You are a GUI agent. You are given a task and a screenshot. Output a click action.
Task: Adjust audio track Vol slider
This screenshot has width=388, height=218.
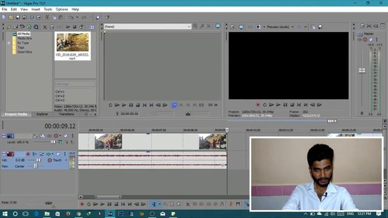coord(38,160)
